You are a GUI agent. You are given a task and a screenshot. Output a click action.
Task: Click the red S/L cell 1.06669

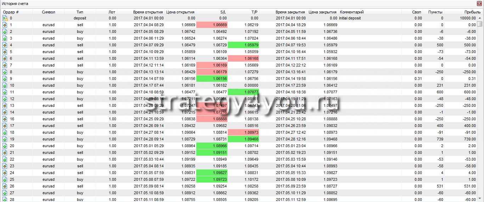[212, 25]
